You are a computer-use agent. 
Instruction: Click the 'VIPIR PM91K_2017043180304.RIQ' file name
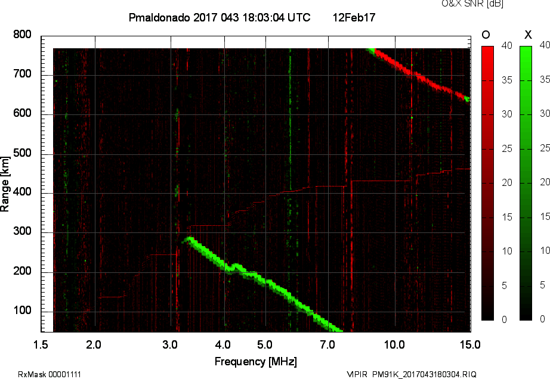pos(412,374)
